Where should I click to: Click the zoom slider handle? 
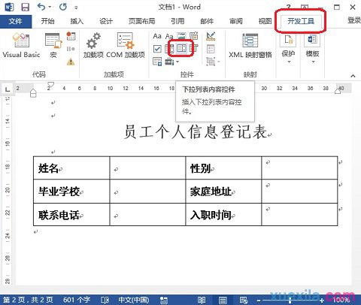pos(290,300)
